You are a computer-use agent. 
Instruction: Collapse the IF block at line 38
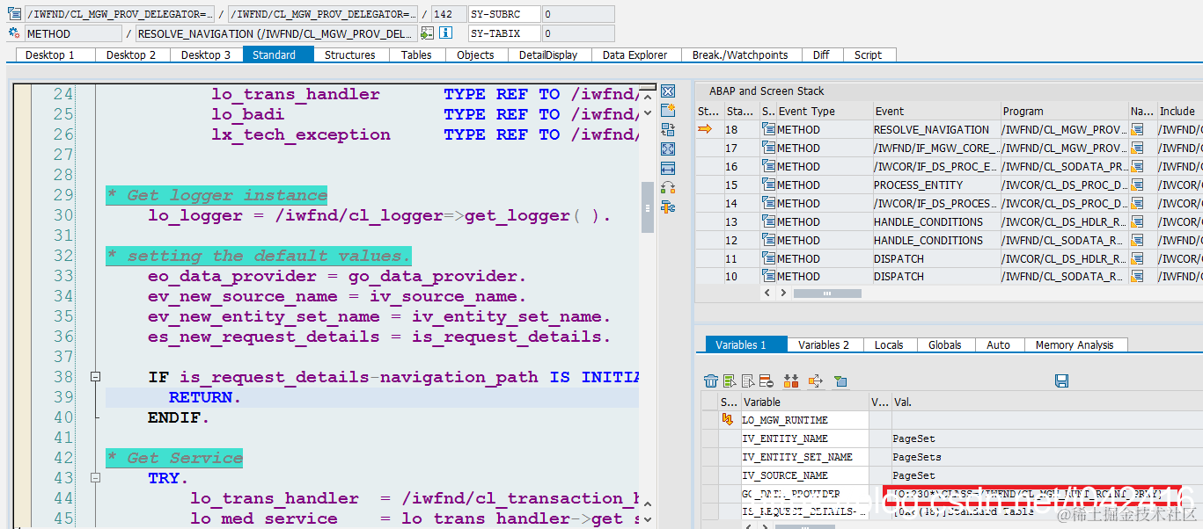95,377
